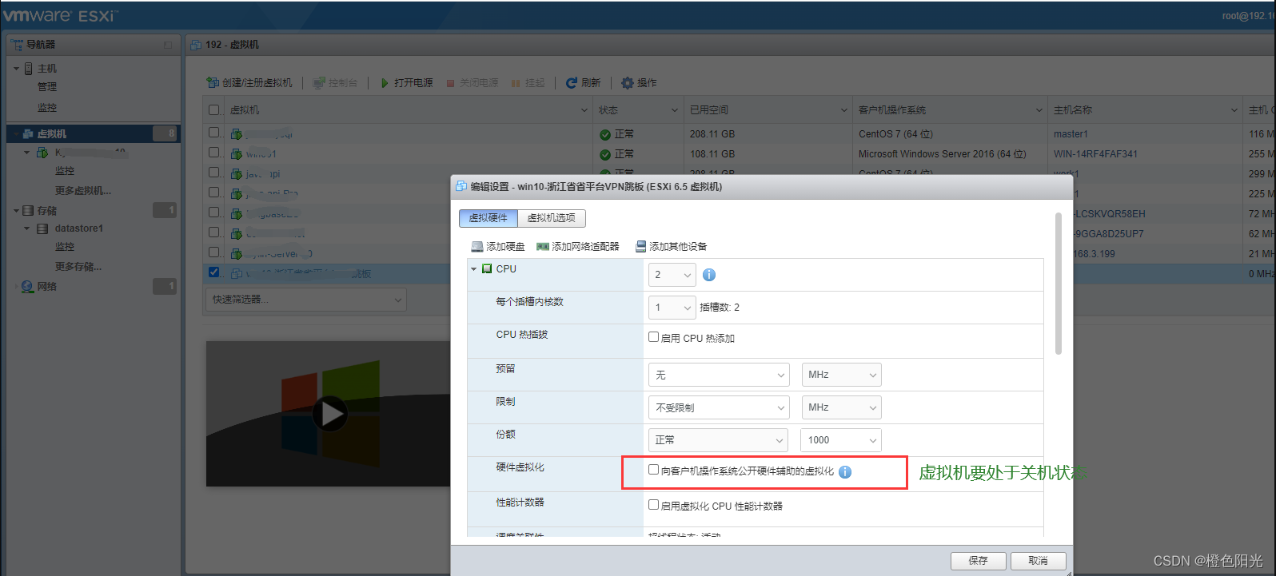Viewport: 1276px width, 576px height.
Task: Click the CPU count info icon
Action: 709,275
